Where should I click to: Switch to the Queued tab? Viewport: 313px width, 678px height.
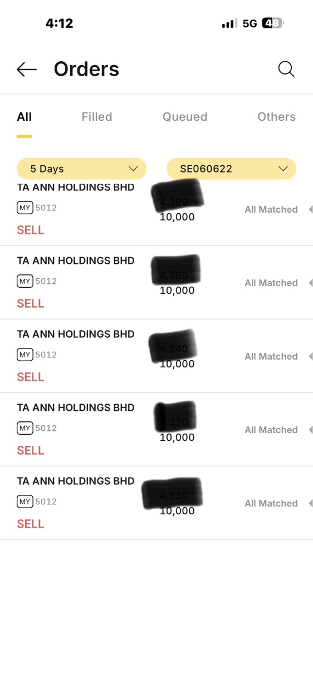point(185,117)
